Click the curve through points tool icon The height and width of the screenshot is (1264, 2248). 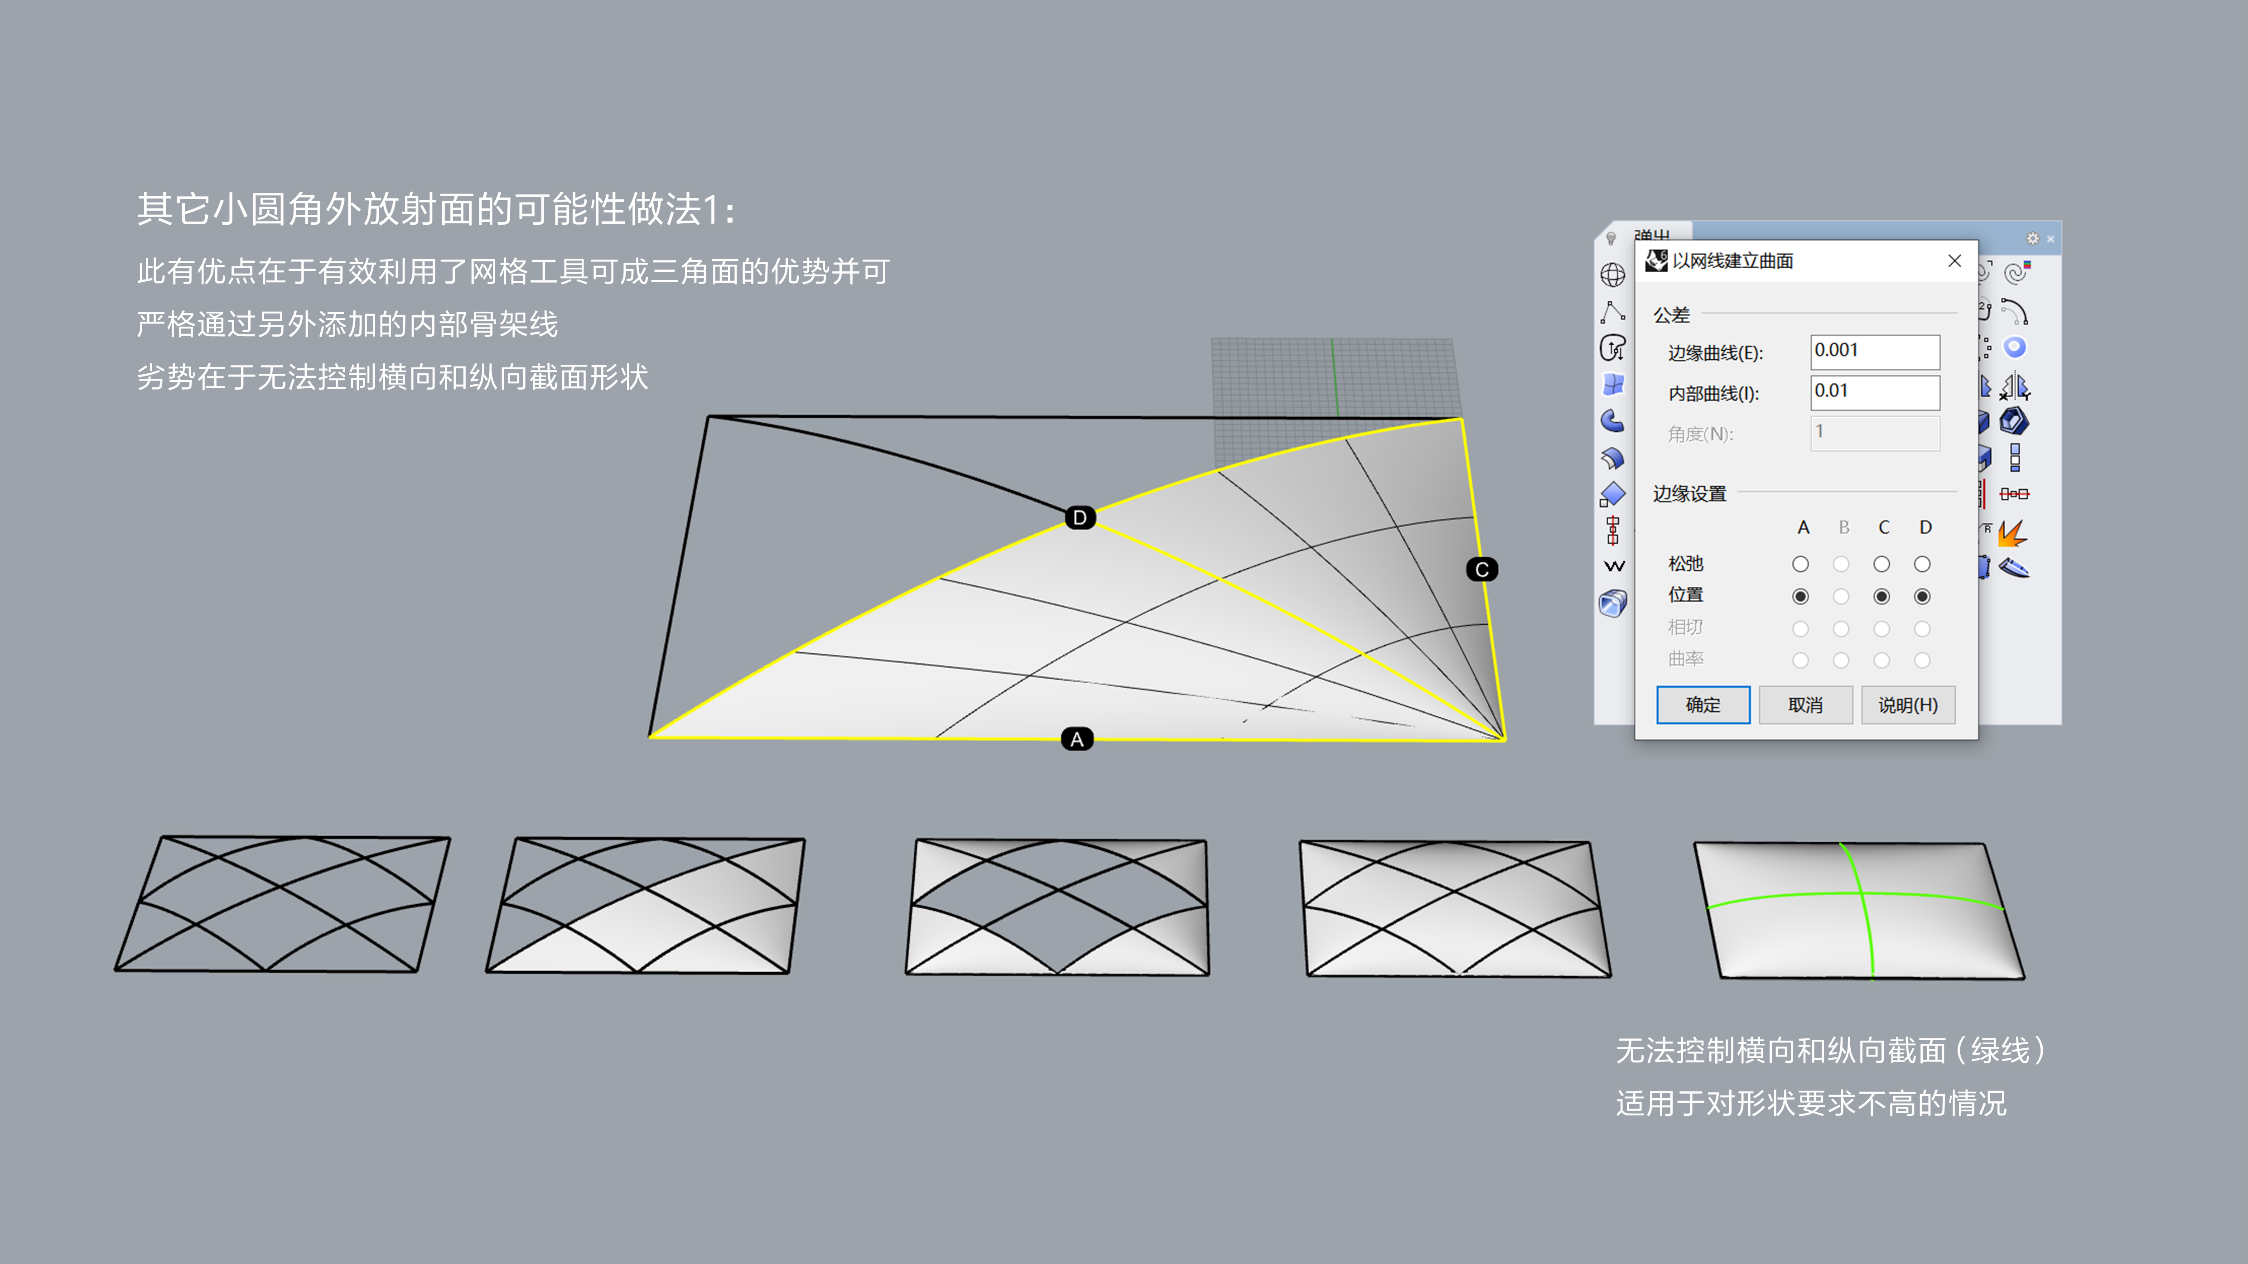1614,312
